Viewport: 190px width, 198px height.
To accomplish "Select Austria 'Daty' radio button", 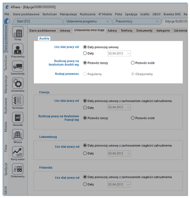I will [x=85, y=53].
